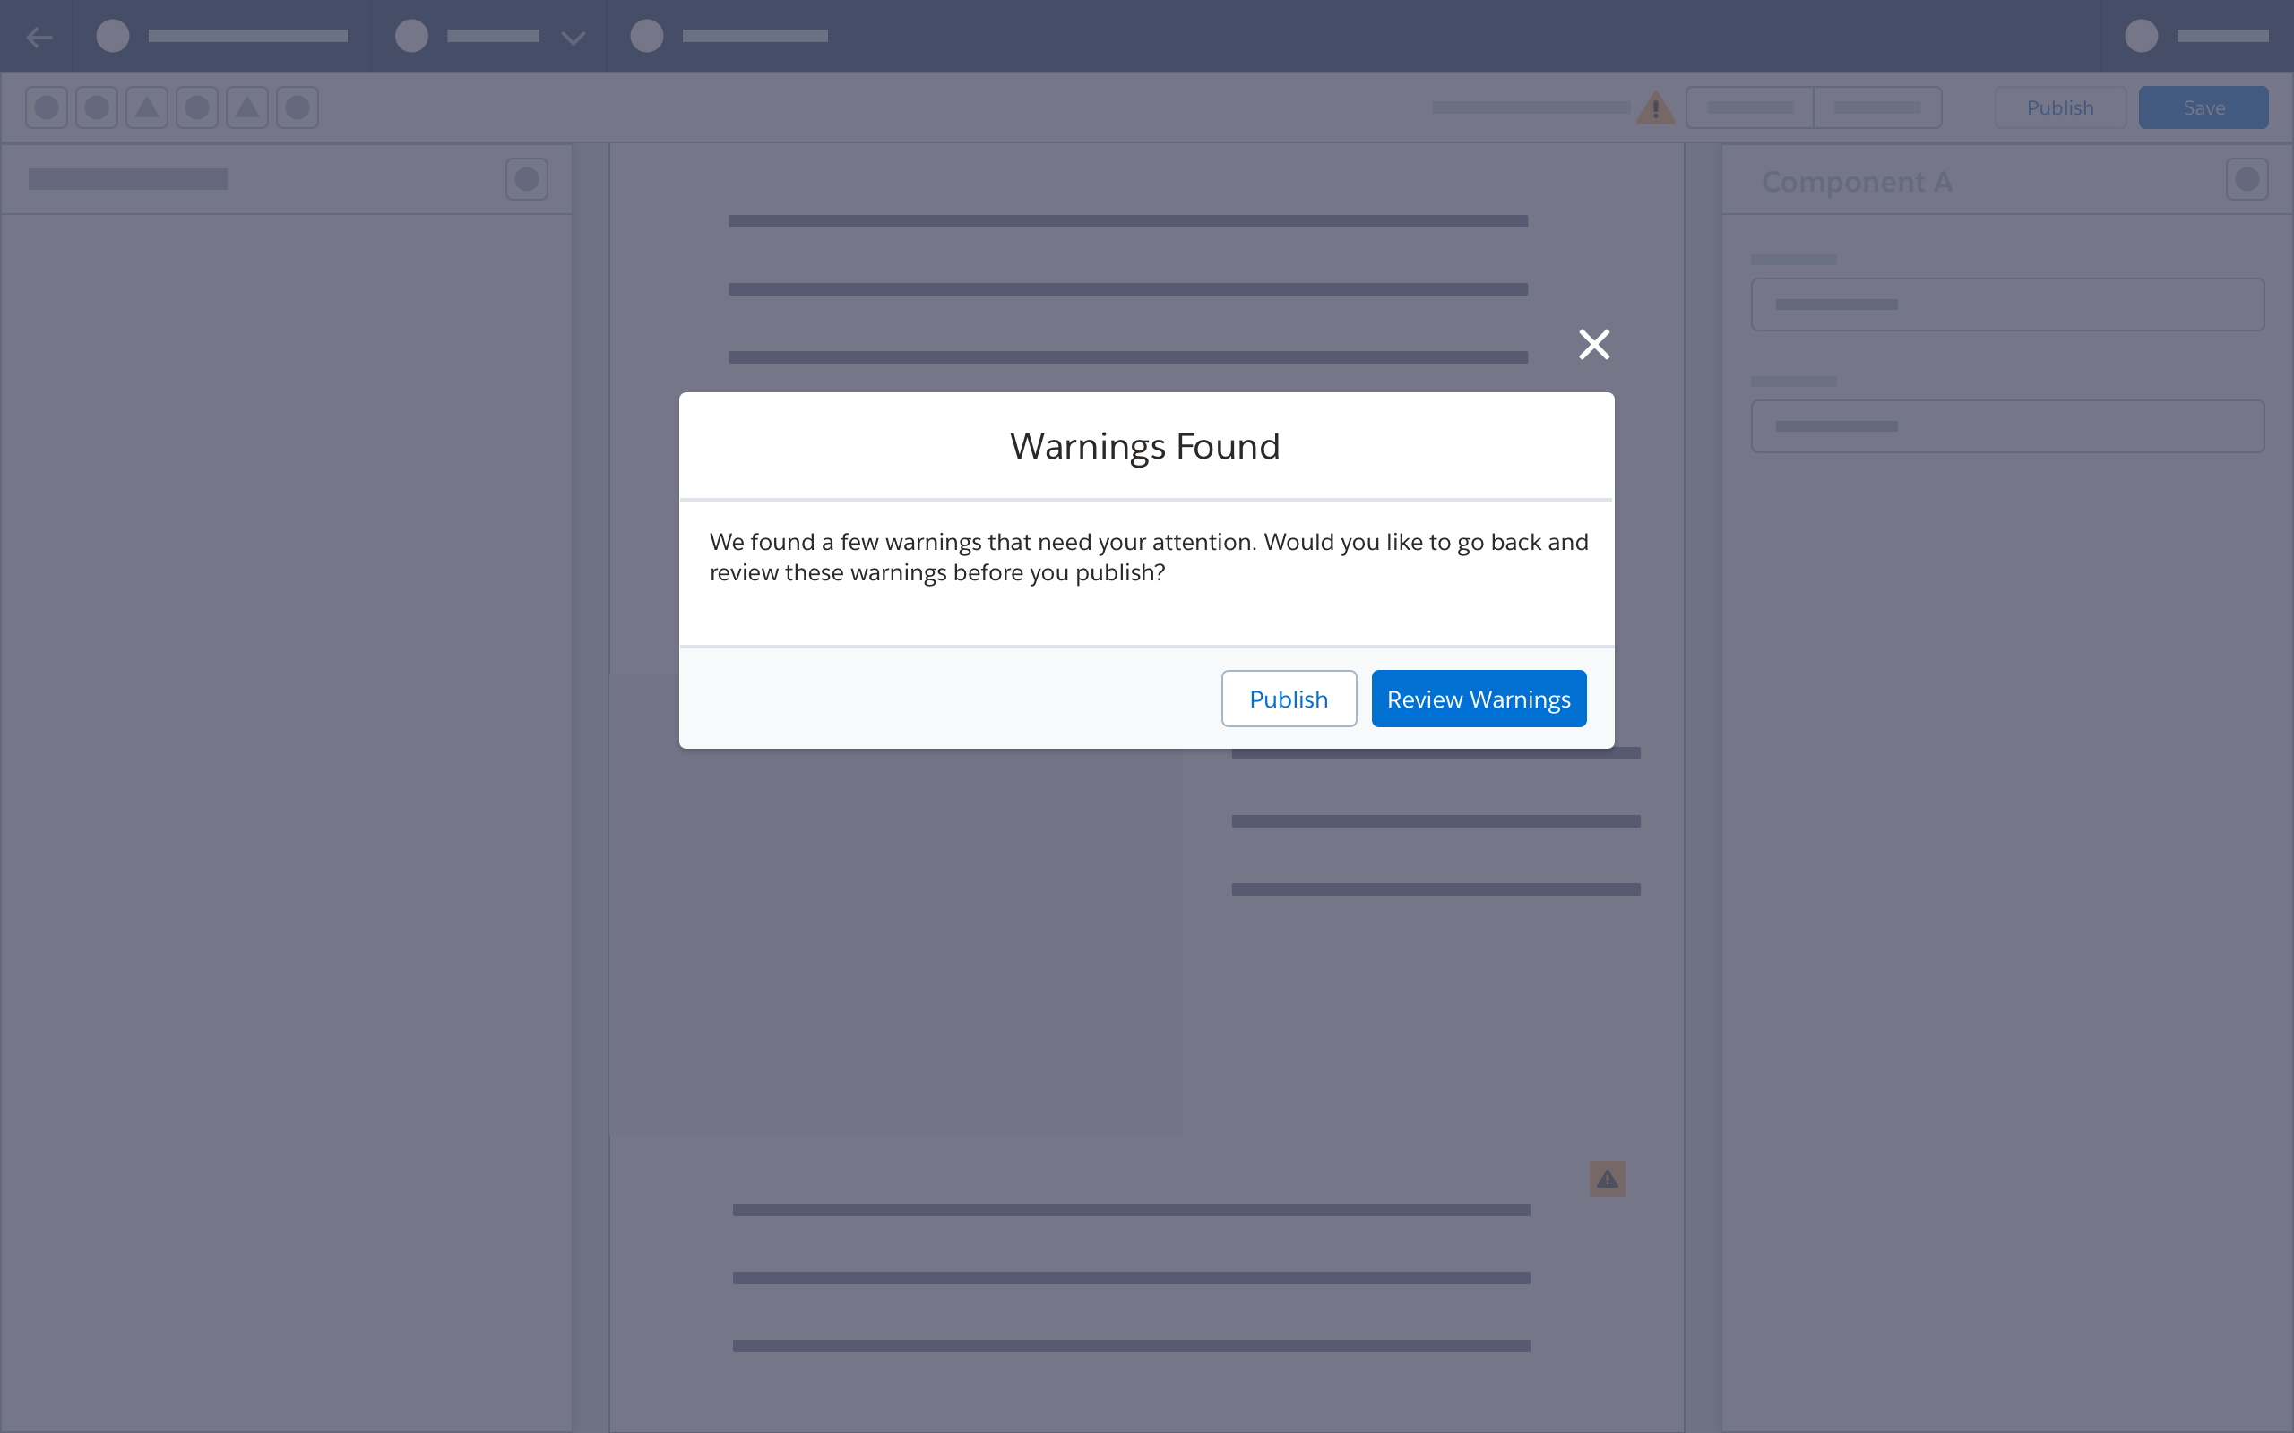Expand the chevron dropdown in the top bar

pyautogui.click(x=573, y=38)
